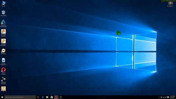
Task: Open File Explorer from the taskbar
Action: tap(47, 97)
